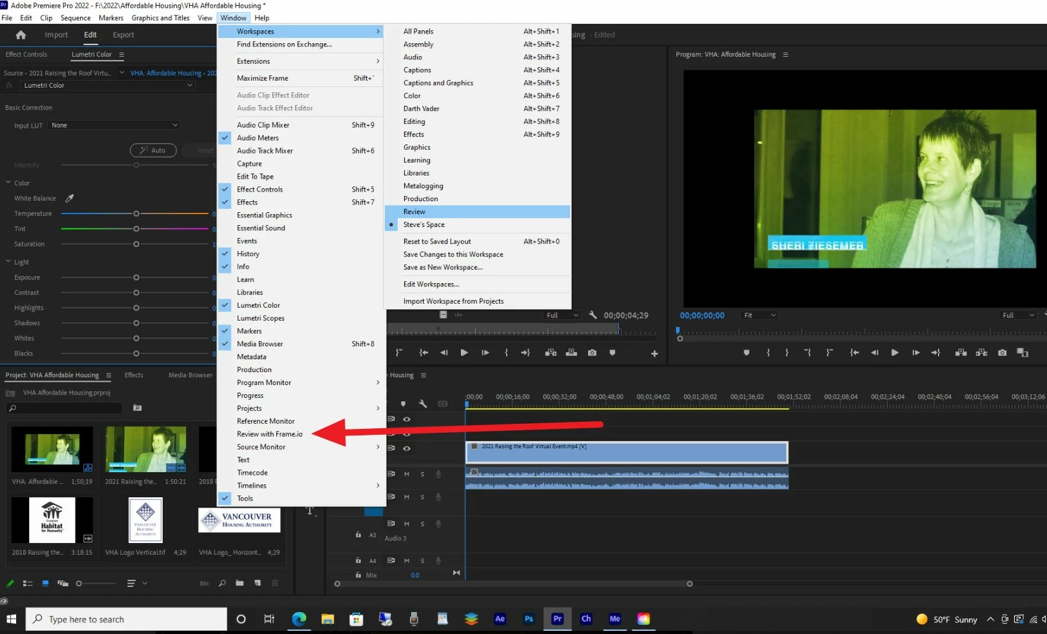Adjust the Saturation slider
This screenshot has width=1047, height=634.
click(x=136, y=244)
